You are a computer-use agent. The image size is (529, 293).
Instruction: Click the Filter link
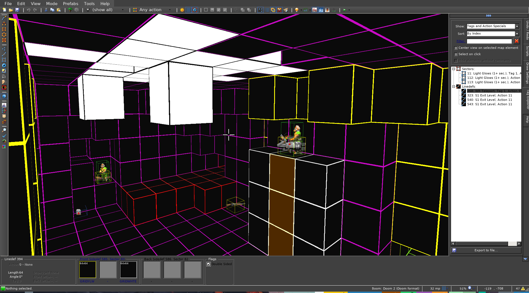tap(461, 41)
